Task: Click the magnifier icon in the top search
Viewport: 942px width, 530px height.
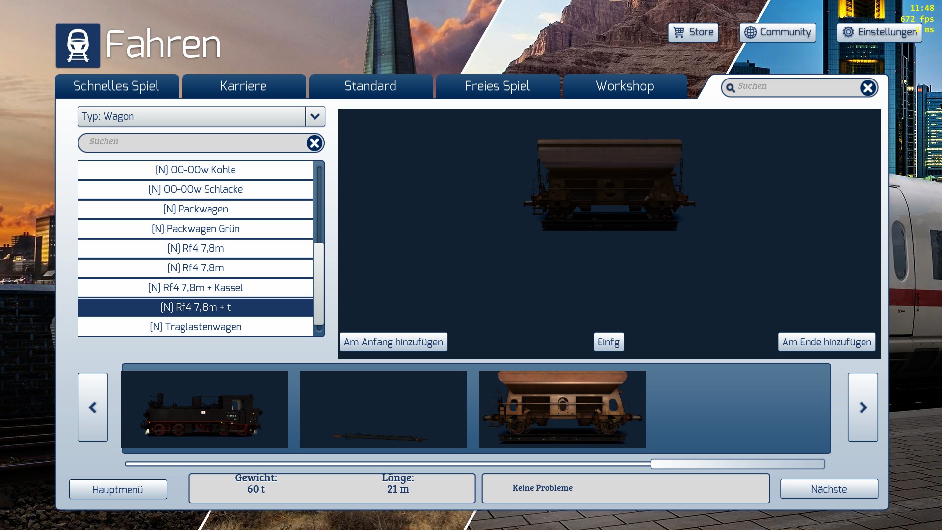Action: 731,88
